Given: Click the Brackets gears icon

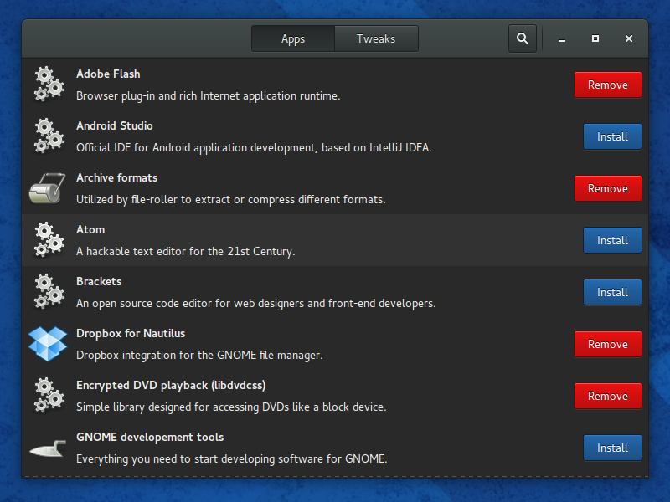Looking at the screenshot, I should pyautogui.click(x=49, y=291).
